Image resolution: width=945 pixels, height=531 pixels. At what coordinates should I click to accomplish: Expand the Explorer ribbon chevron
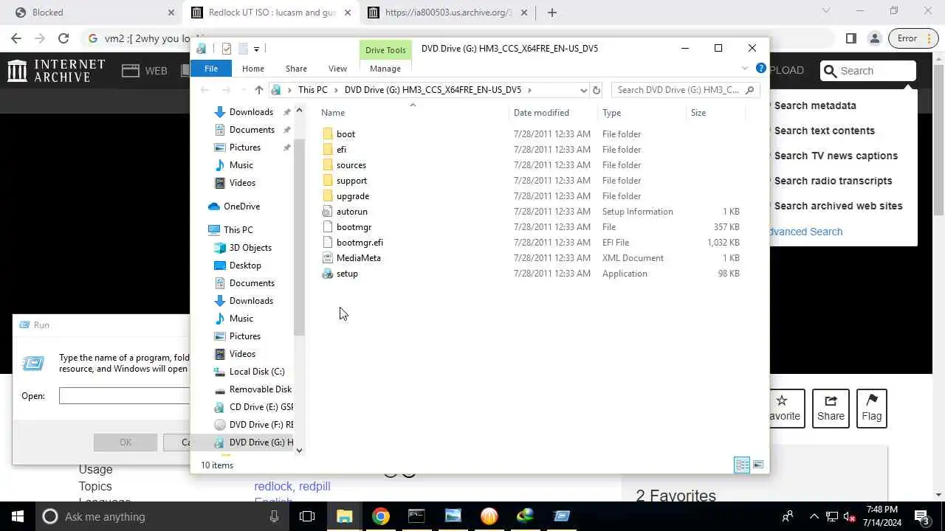(744, 68)
